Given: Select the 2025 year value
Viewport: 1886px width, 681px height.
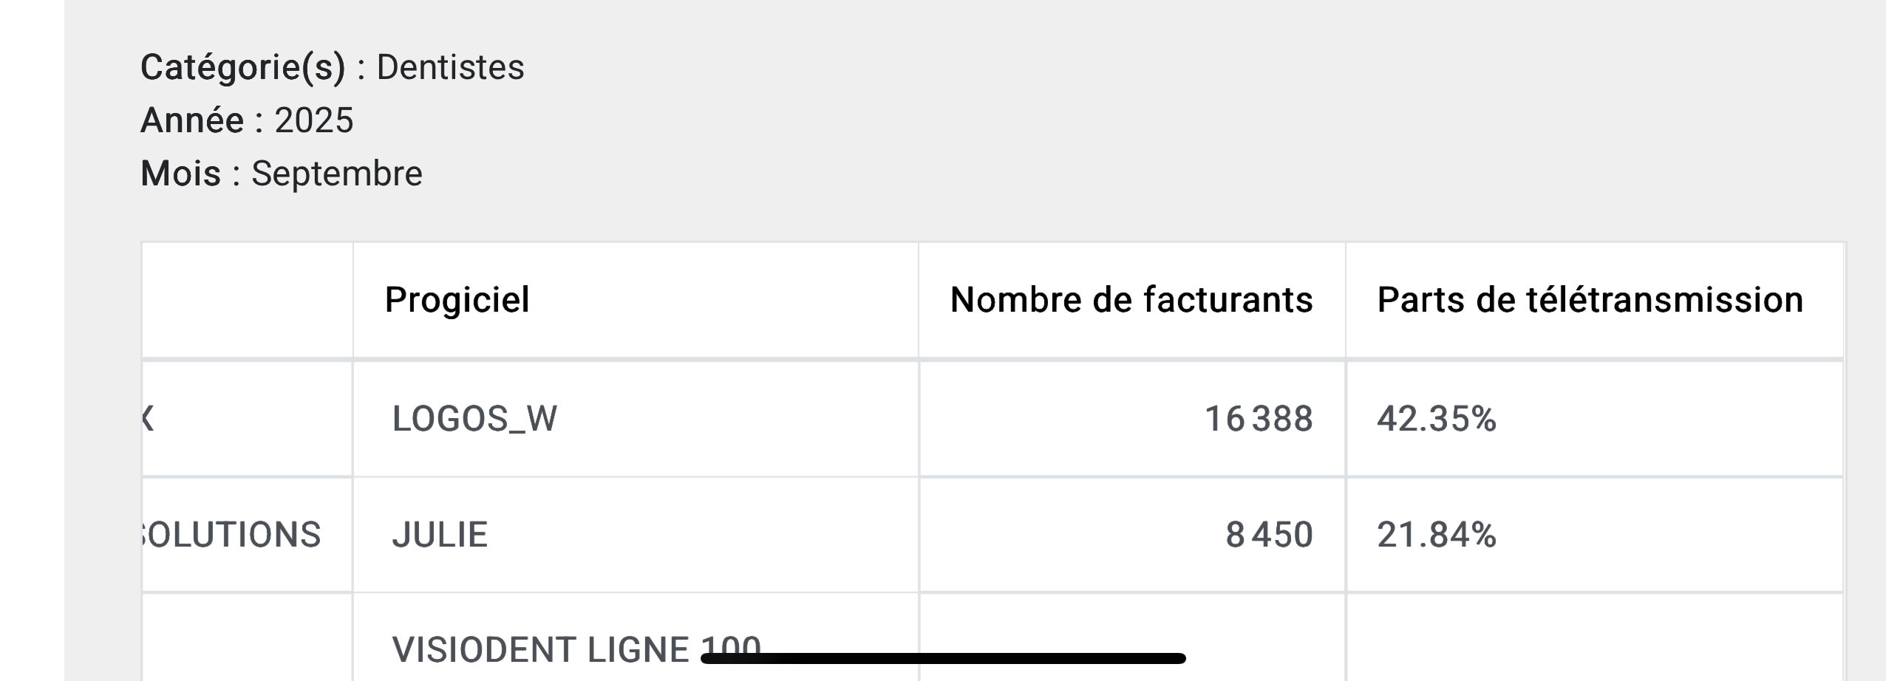Looking at the screenshot, I should tap(314, 120).
